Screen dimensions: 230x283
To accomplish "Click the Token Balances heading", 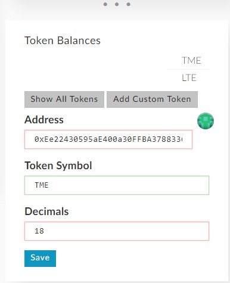I will coord(63,41).
